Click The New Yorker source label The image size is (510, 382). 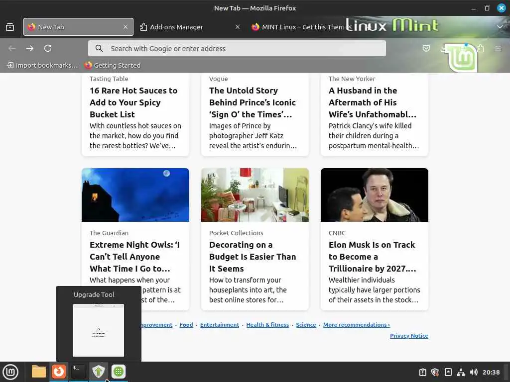point(352,79)
